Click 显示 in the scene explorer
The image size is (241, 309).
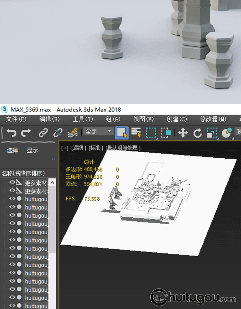32,150
